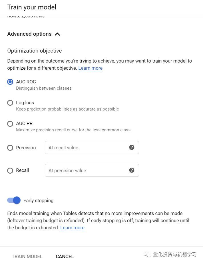Click the help icon in recall value field
Screen dimensions: 203x263
[x=132, y=147]
